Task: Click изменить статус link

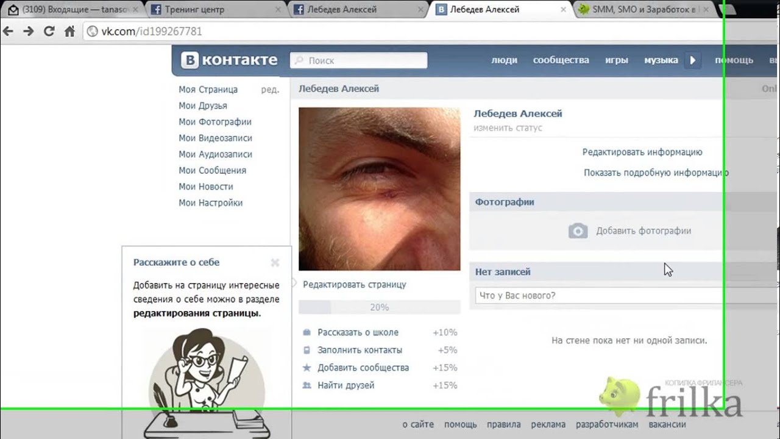Action: pos(508,128)
